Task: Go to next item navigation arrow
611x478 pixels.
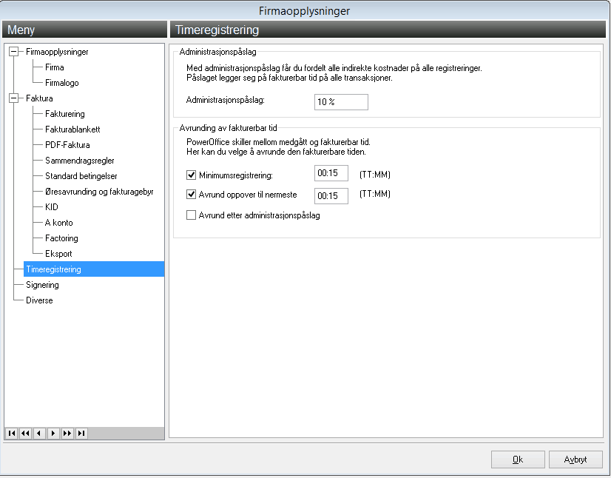Action: point(53,433)
